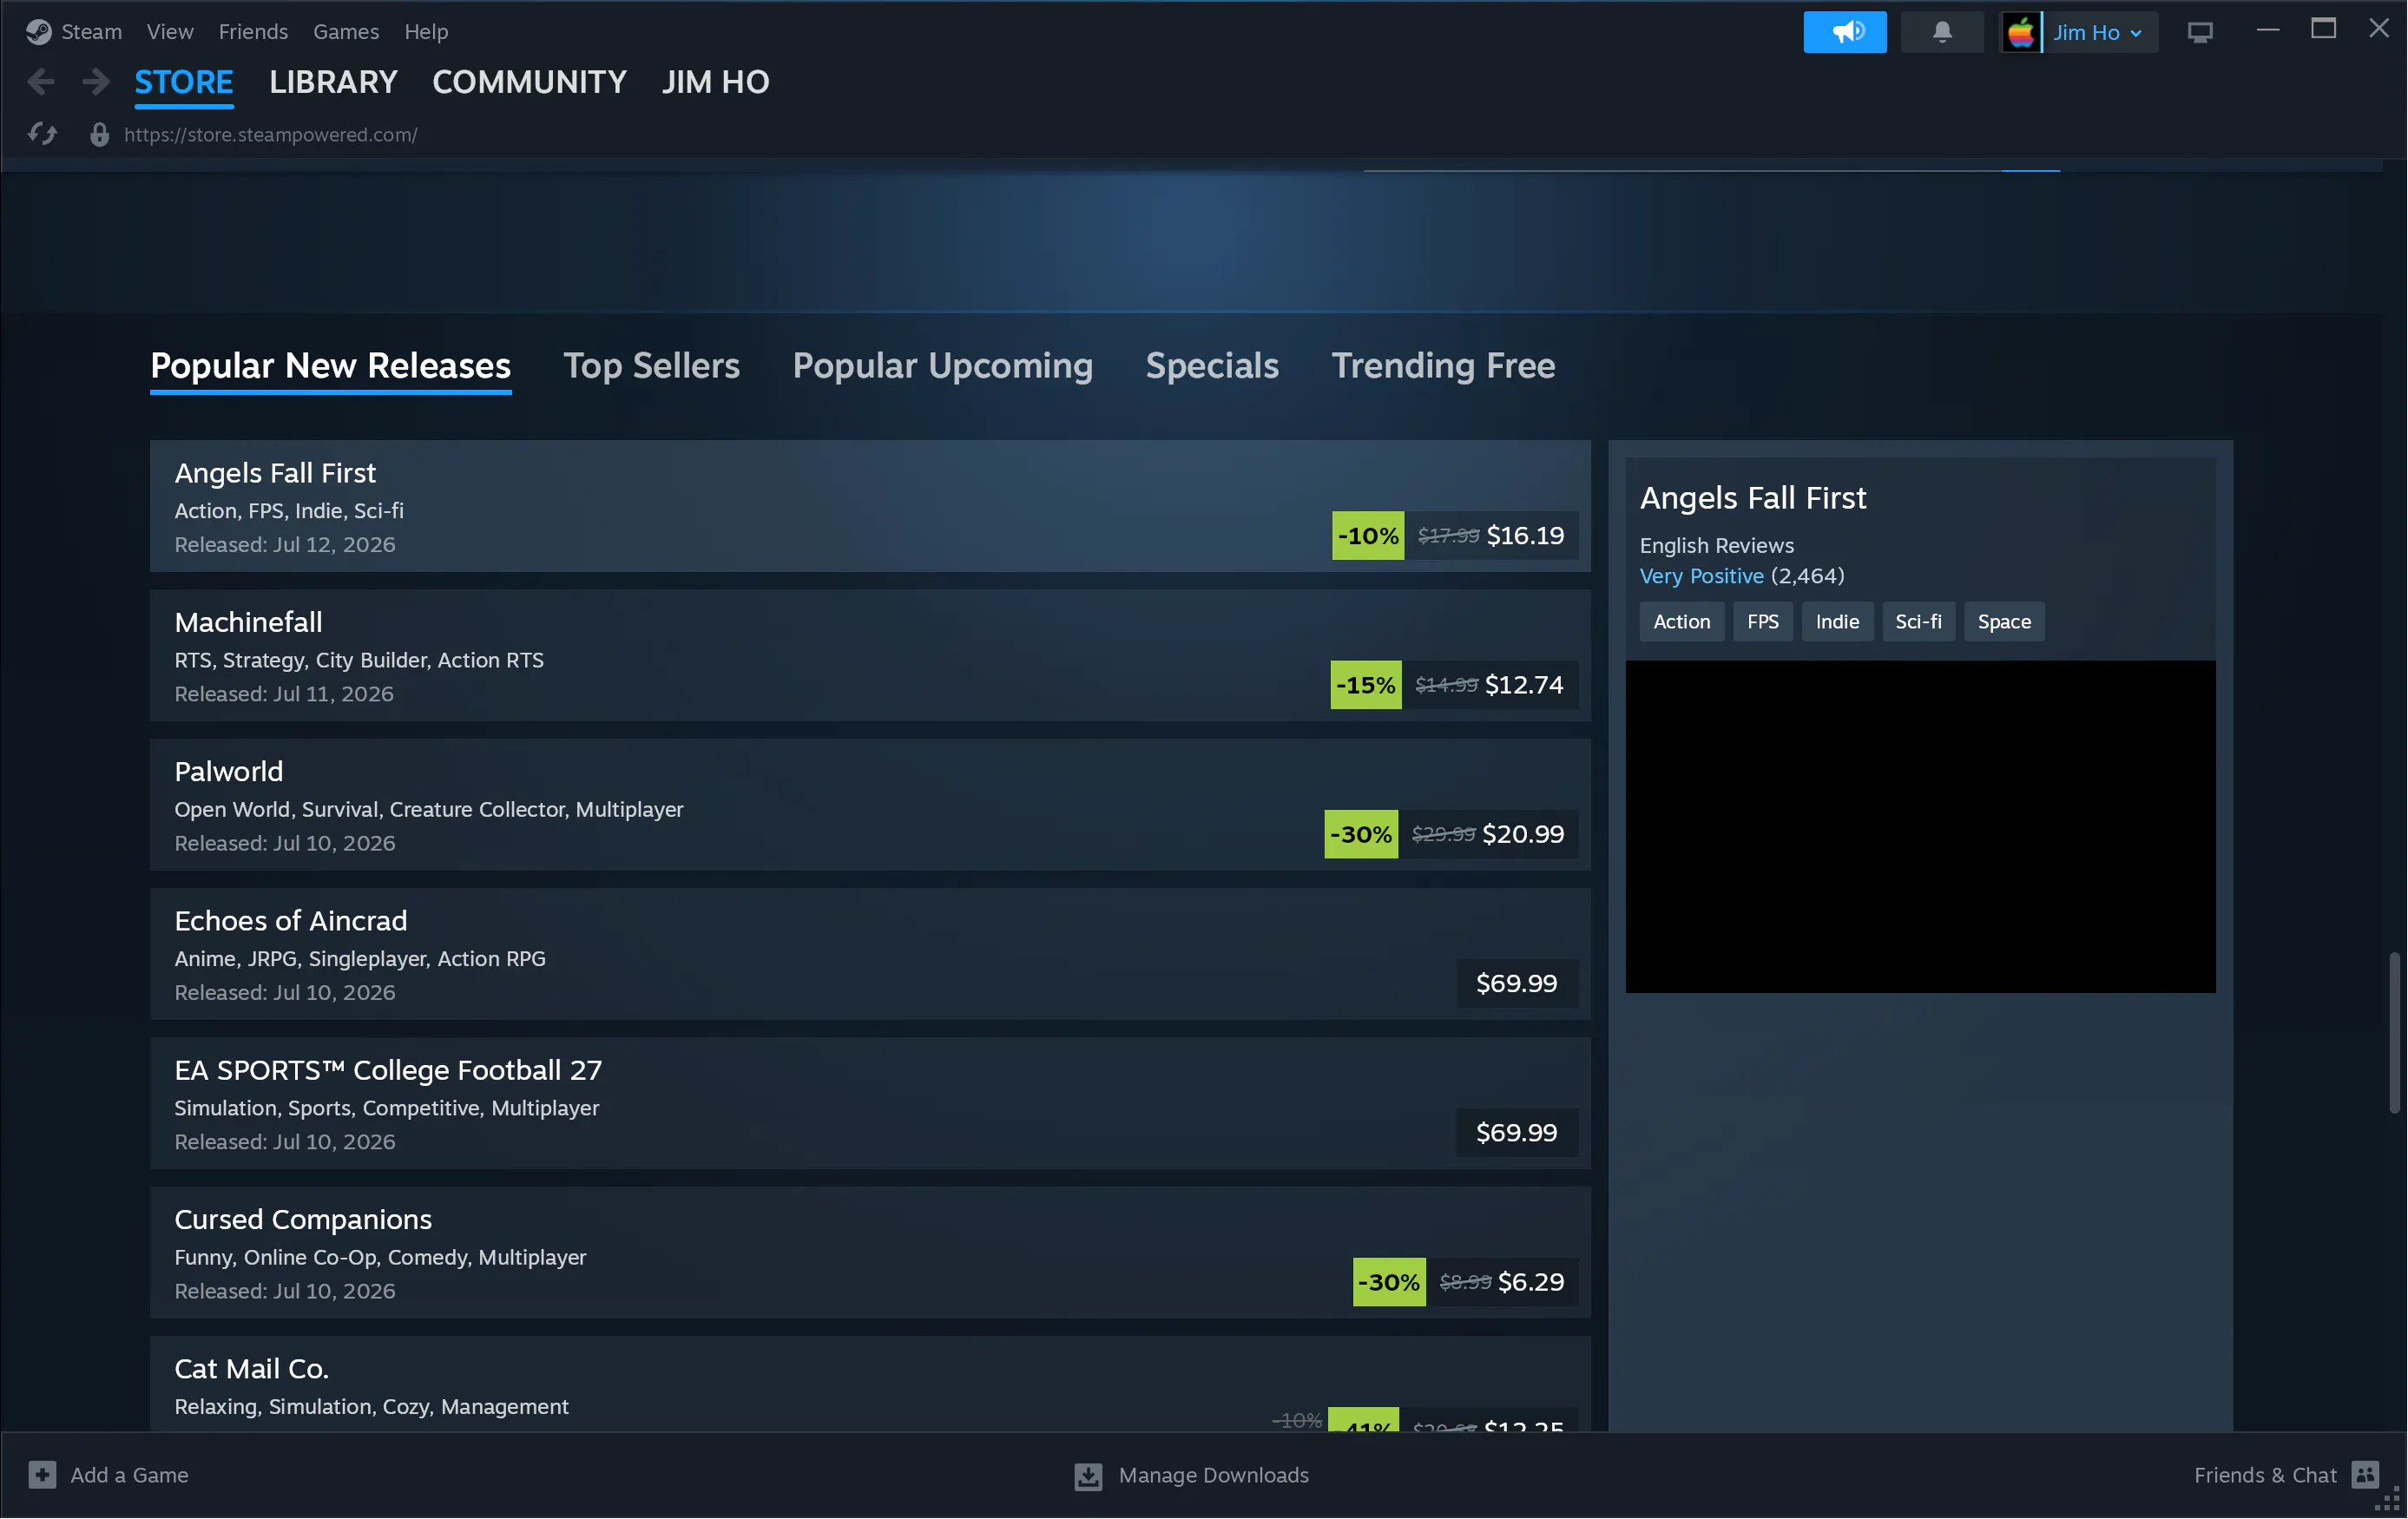The height and width of the screenshot is (1519, 2408).
Task: Open EA SPORTS College Football 27 listing
Action: click(x=870, y=1103)
